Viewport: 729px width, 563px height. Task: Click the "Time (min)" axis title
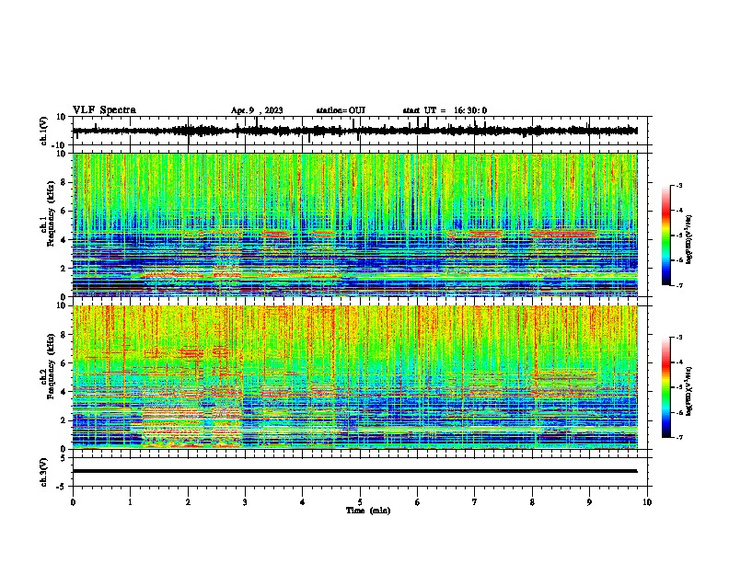tap(368, 511)
